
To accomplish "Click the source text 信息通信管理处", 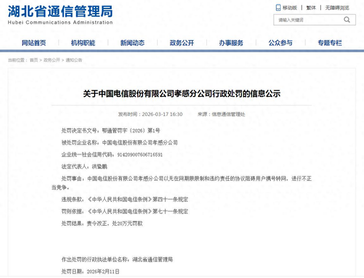I will tap(229, 114).
